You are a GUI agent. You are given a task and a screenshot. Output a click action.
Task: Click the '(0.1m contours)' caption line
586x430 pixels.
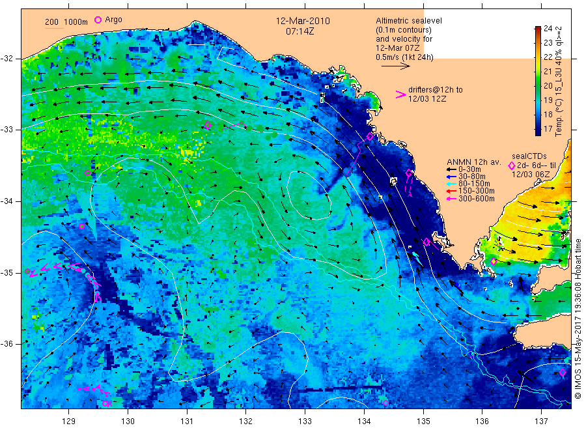[404, 30]
